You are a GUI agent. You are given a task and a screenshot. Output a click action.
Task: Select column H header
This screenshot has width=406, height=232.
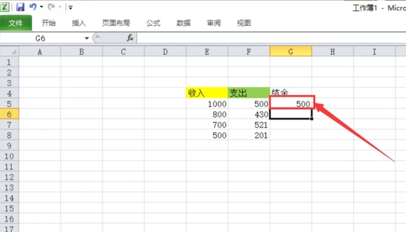[333, 51]
